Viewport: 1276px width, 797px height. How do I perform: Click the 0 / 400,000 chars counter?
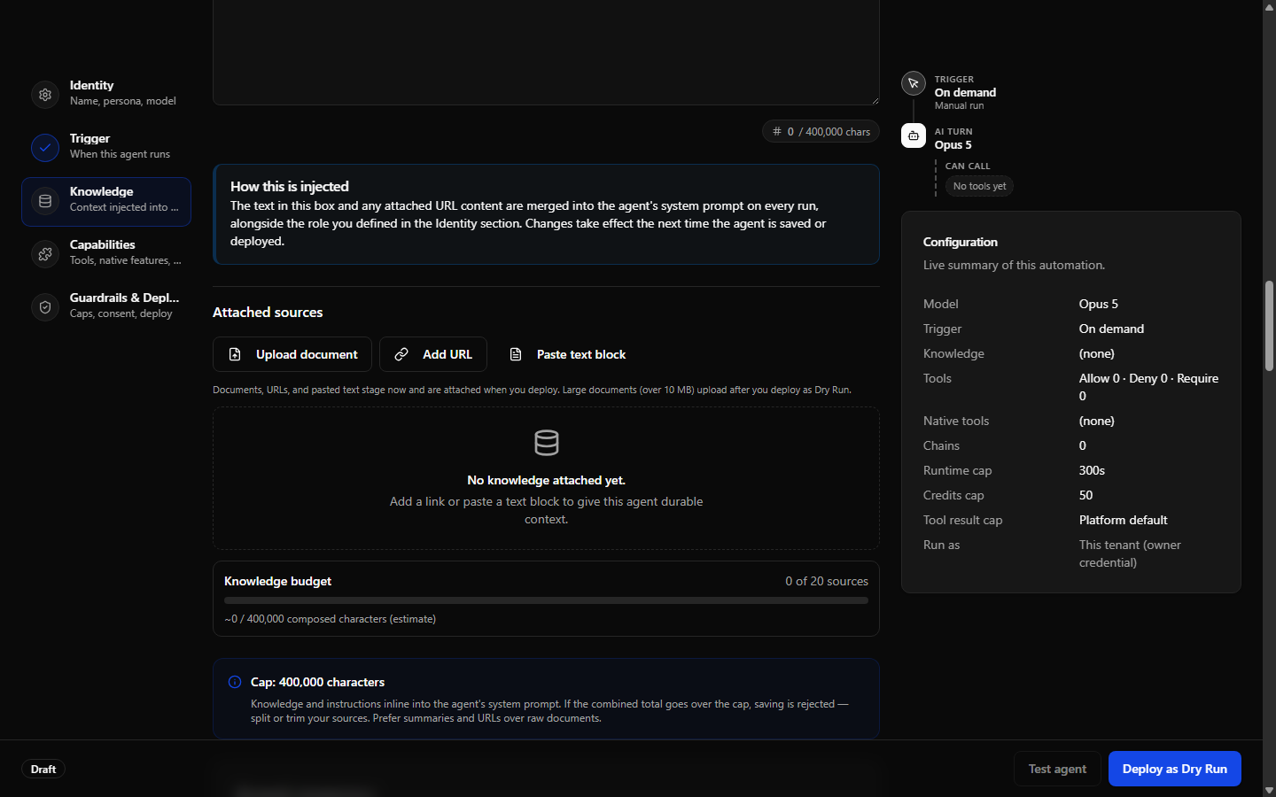coord(821,131)
